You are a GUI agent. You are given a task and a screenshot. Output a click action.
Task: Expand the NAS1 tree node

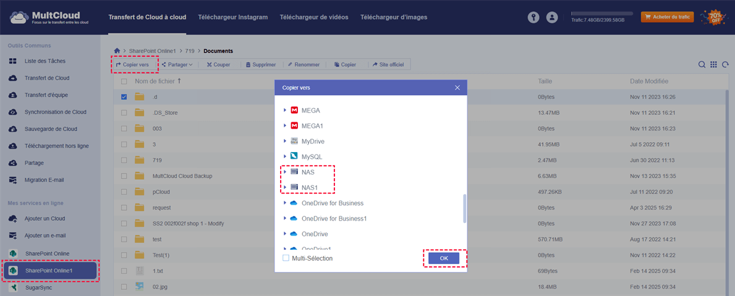284,187
